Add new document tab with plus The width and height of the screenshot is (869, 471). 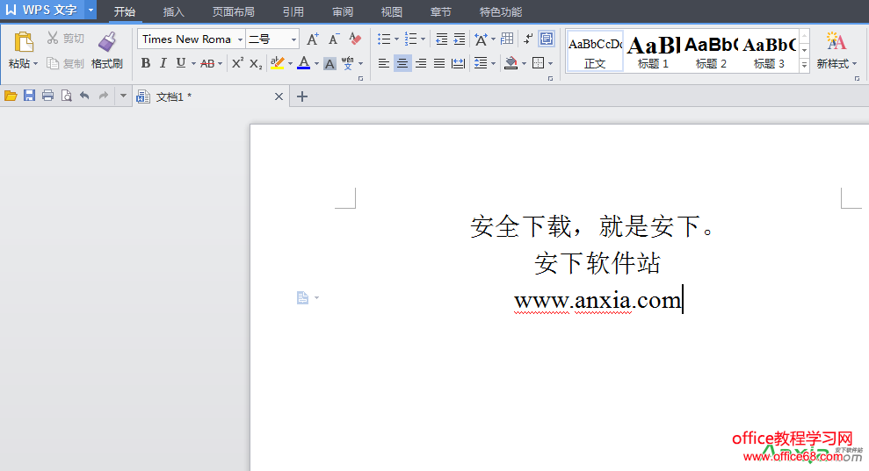(302, 96)
